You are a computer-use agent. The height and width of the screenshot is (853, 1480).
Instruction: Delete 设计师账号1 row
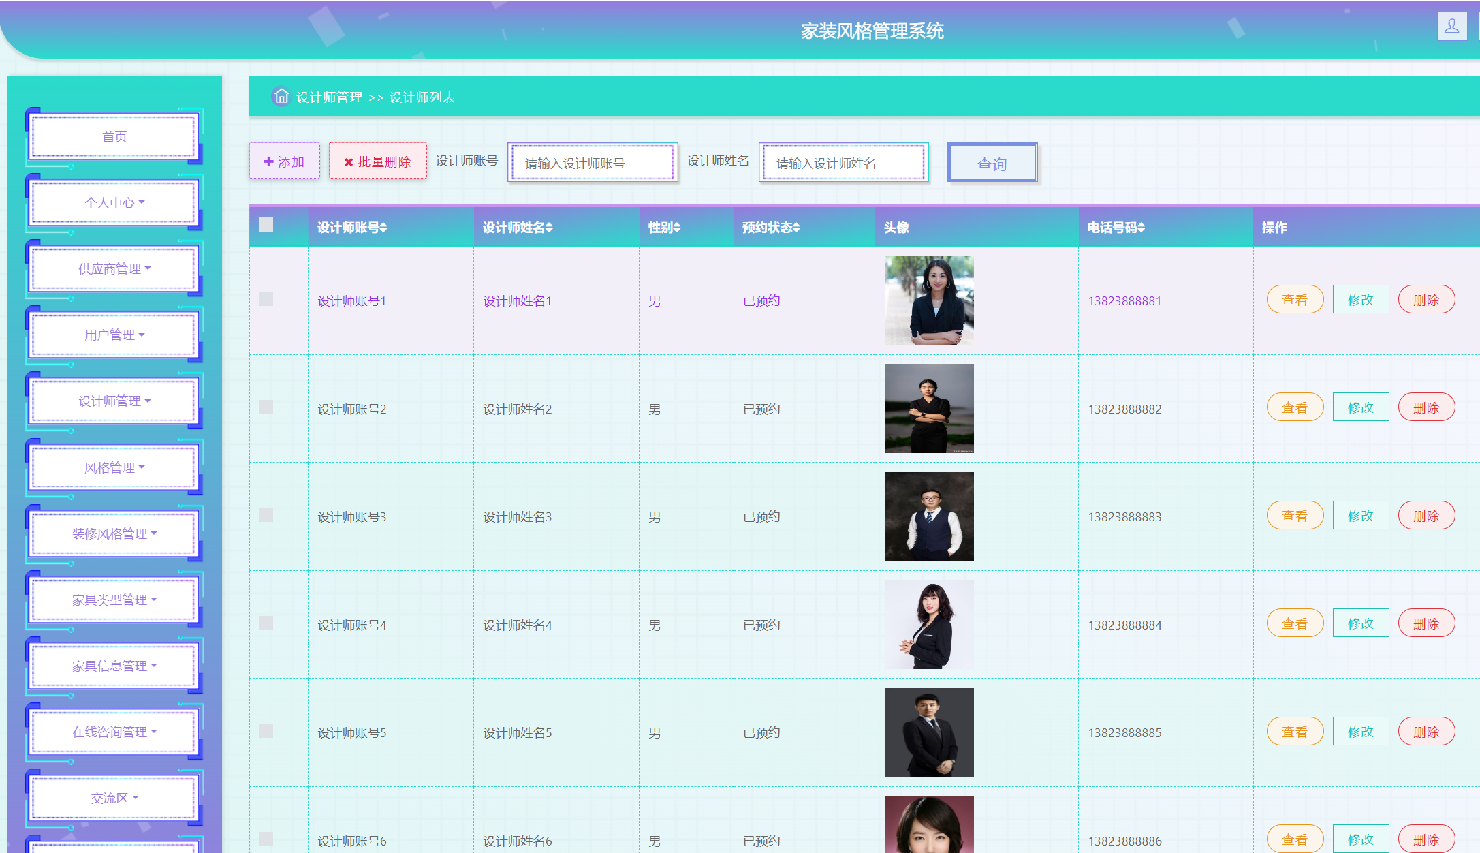pos(1426,300)
